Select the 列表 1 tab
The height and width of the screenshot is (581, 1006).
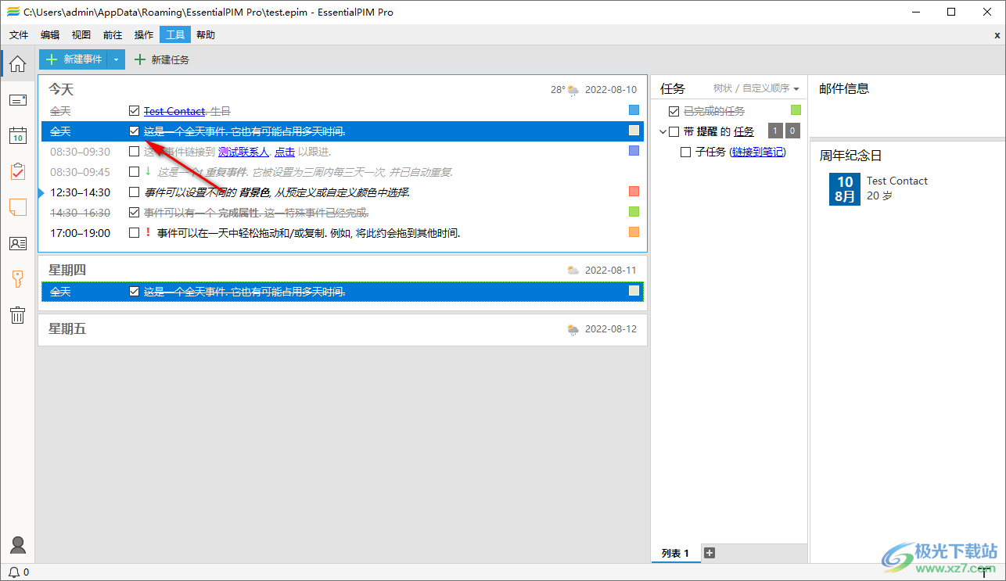(x=675, y=553)
